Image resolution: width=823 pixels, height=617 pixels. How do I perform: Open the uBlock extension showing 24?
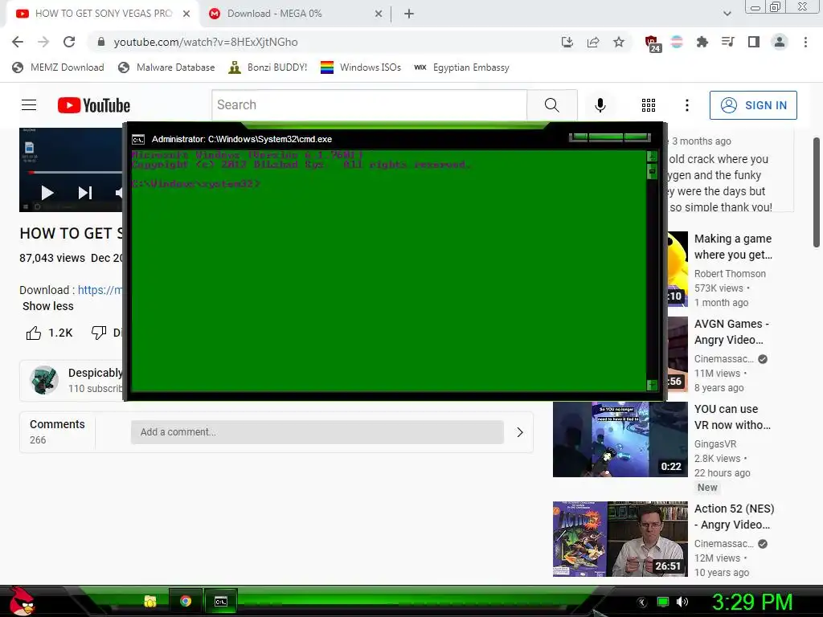tap(652, 43)
